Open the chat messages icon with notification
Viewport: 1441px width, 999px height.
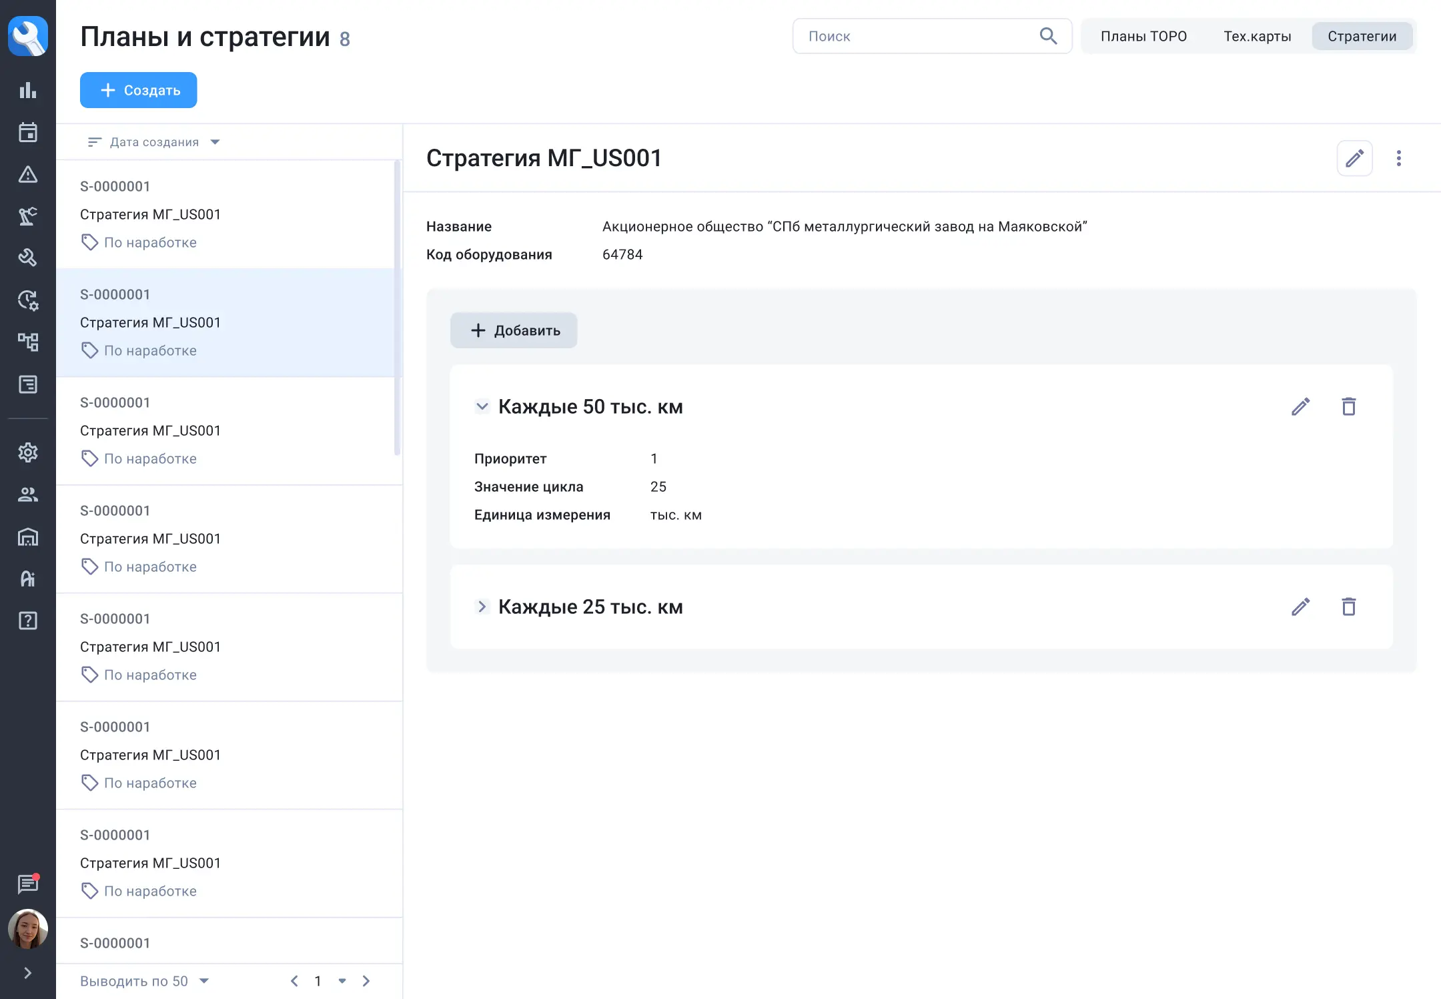coord(27,884)
